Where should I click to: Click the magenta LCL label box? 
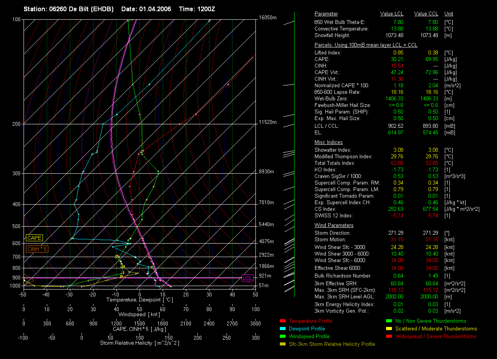pos(247,278)
